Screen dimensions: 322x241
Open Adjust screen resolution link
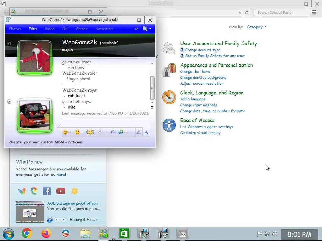(x=202, y=83)
